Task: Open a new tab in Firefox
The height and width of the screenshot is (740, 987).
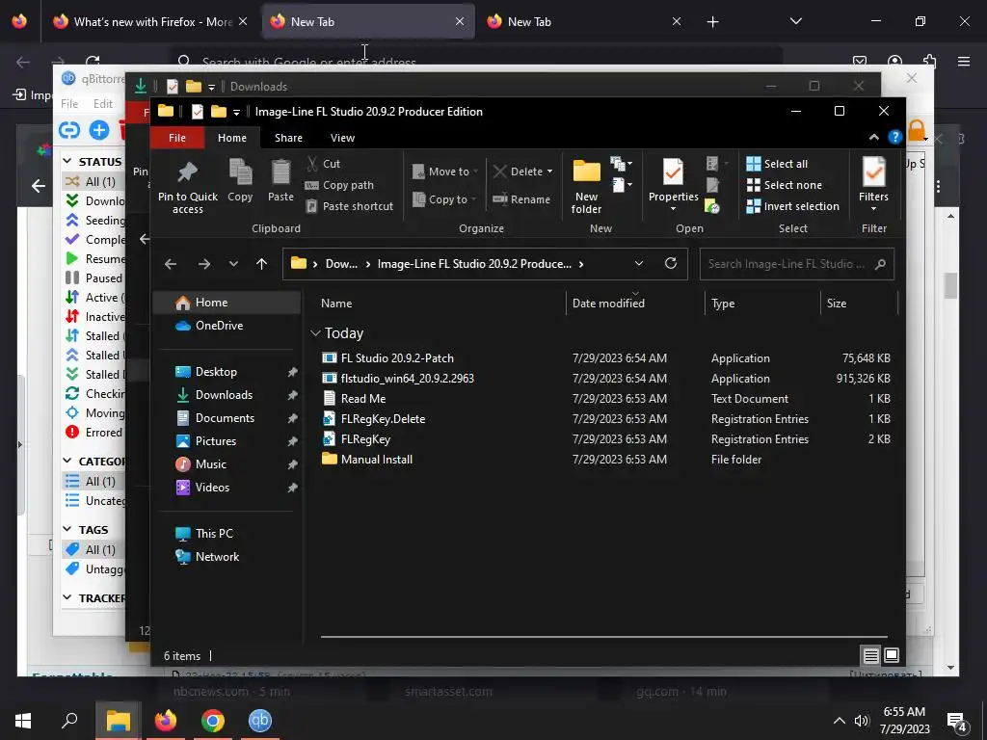Action: (x=712, y=22)
